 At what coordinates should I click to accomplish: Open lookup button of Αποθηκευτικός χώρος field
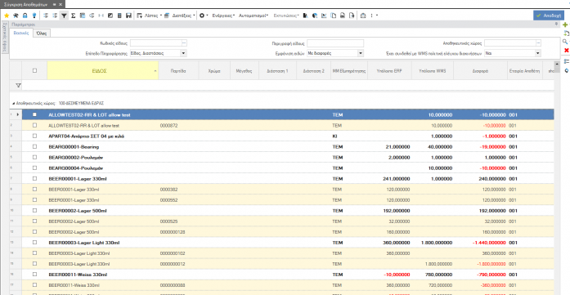pyautogui.click(x=538, y=43)
